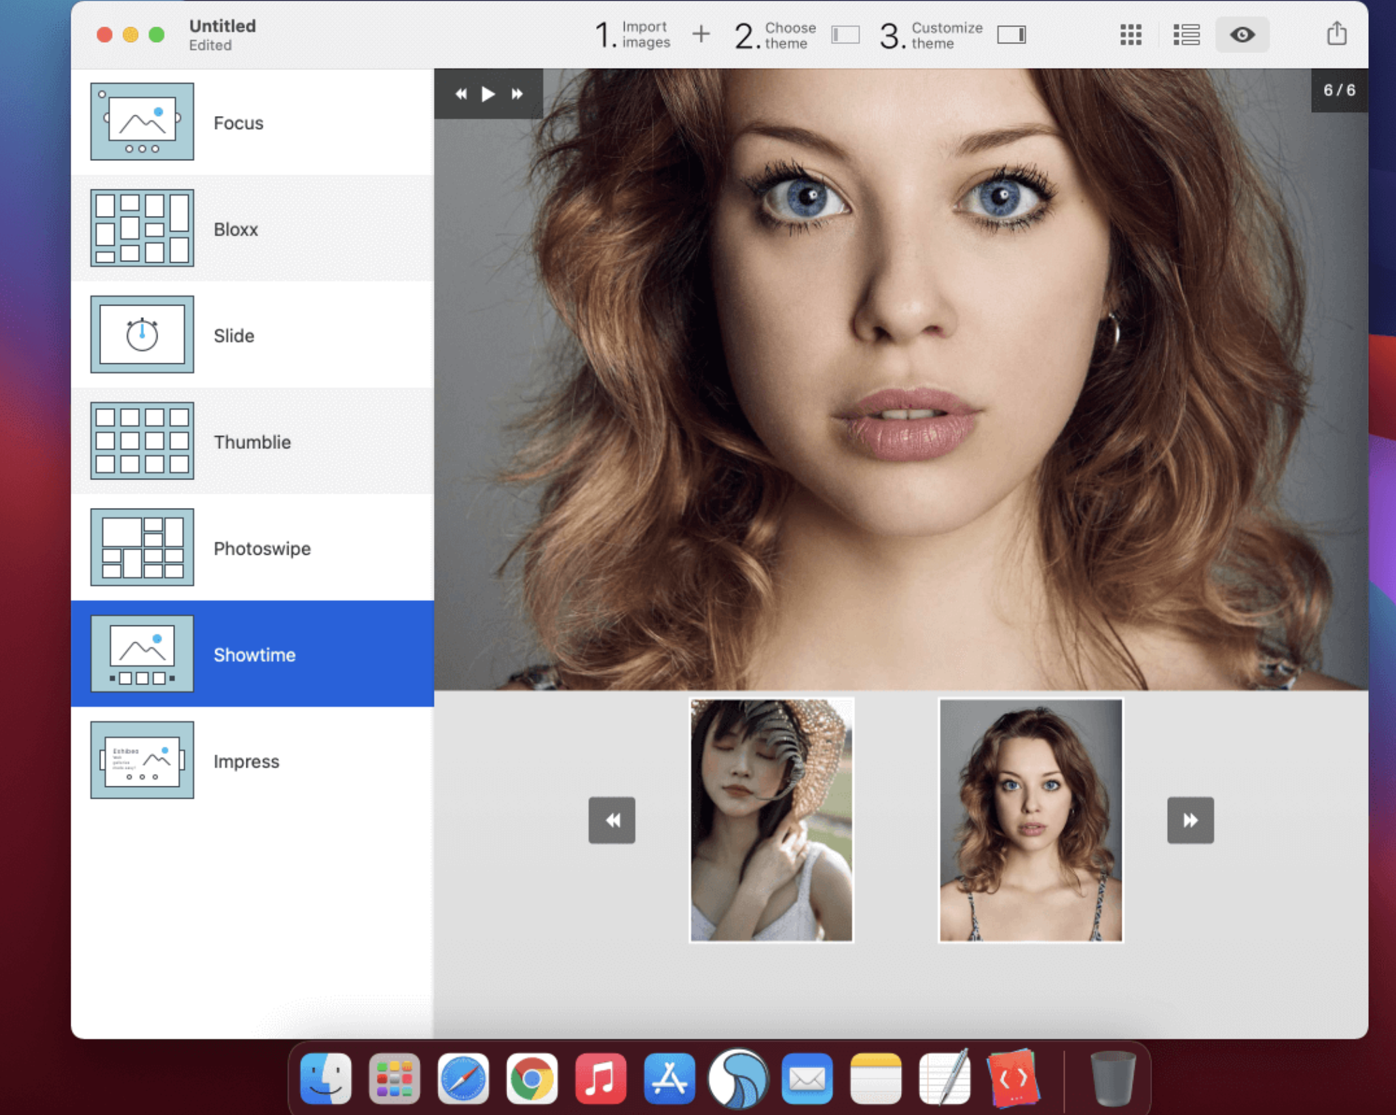Enable the preview eye mode

(1242, 34)
